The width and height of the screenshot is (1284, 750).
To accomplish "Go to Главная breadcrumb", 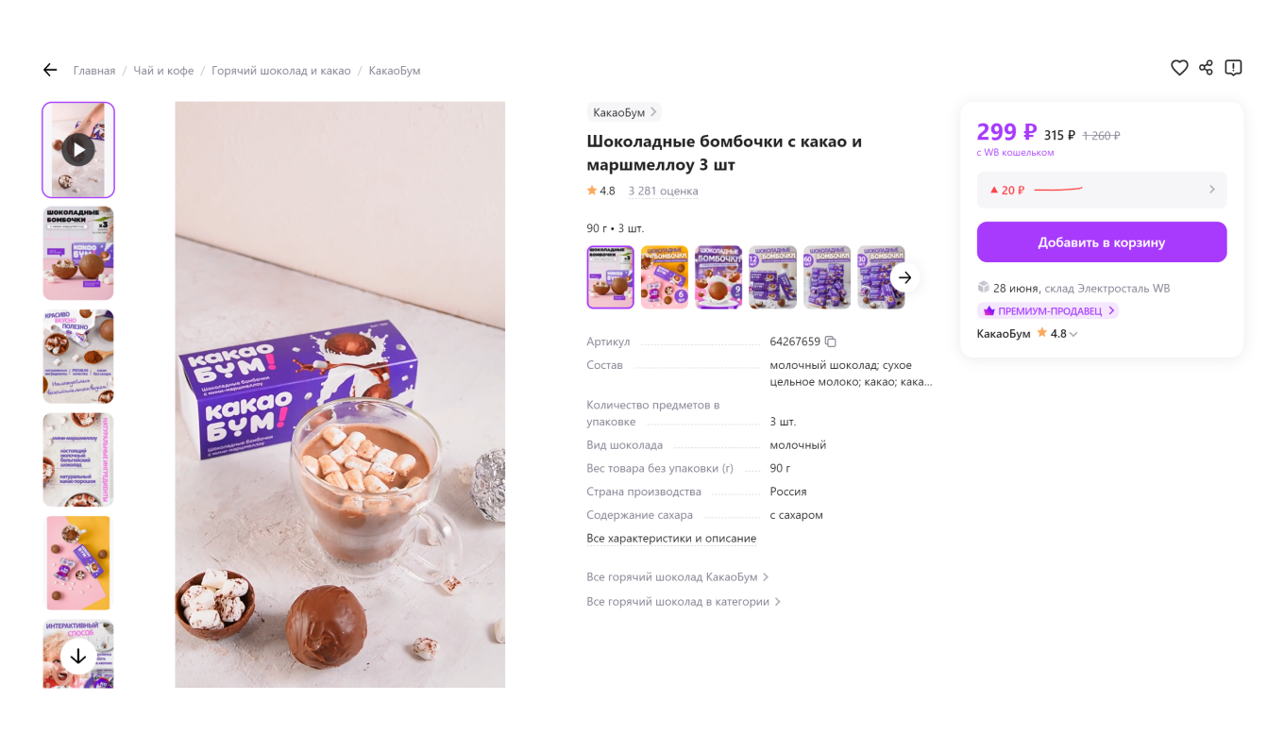I will coord(93,70).
